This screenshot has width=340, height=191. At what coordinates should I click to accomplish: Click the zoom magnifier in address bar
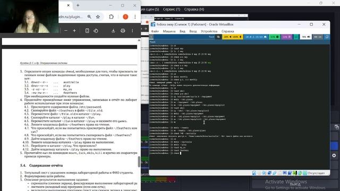[89, 16]
